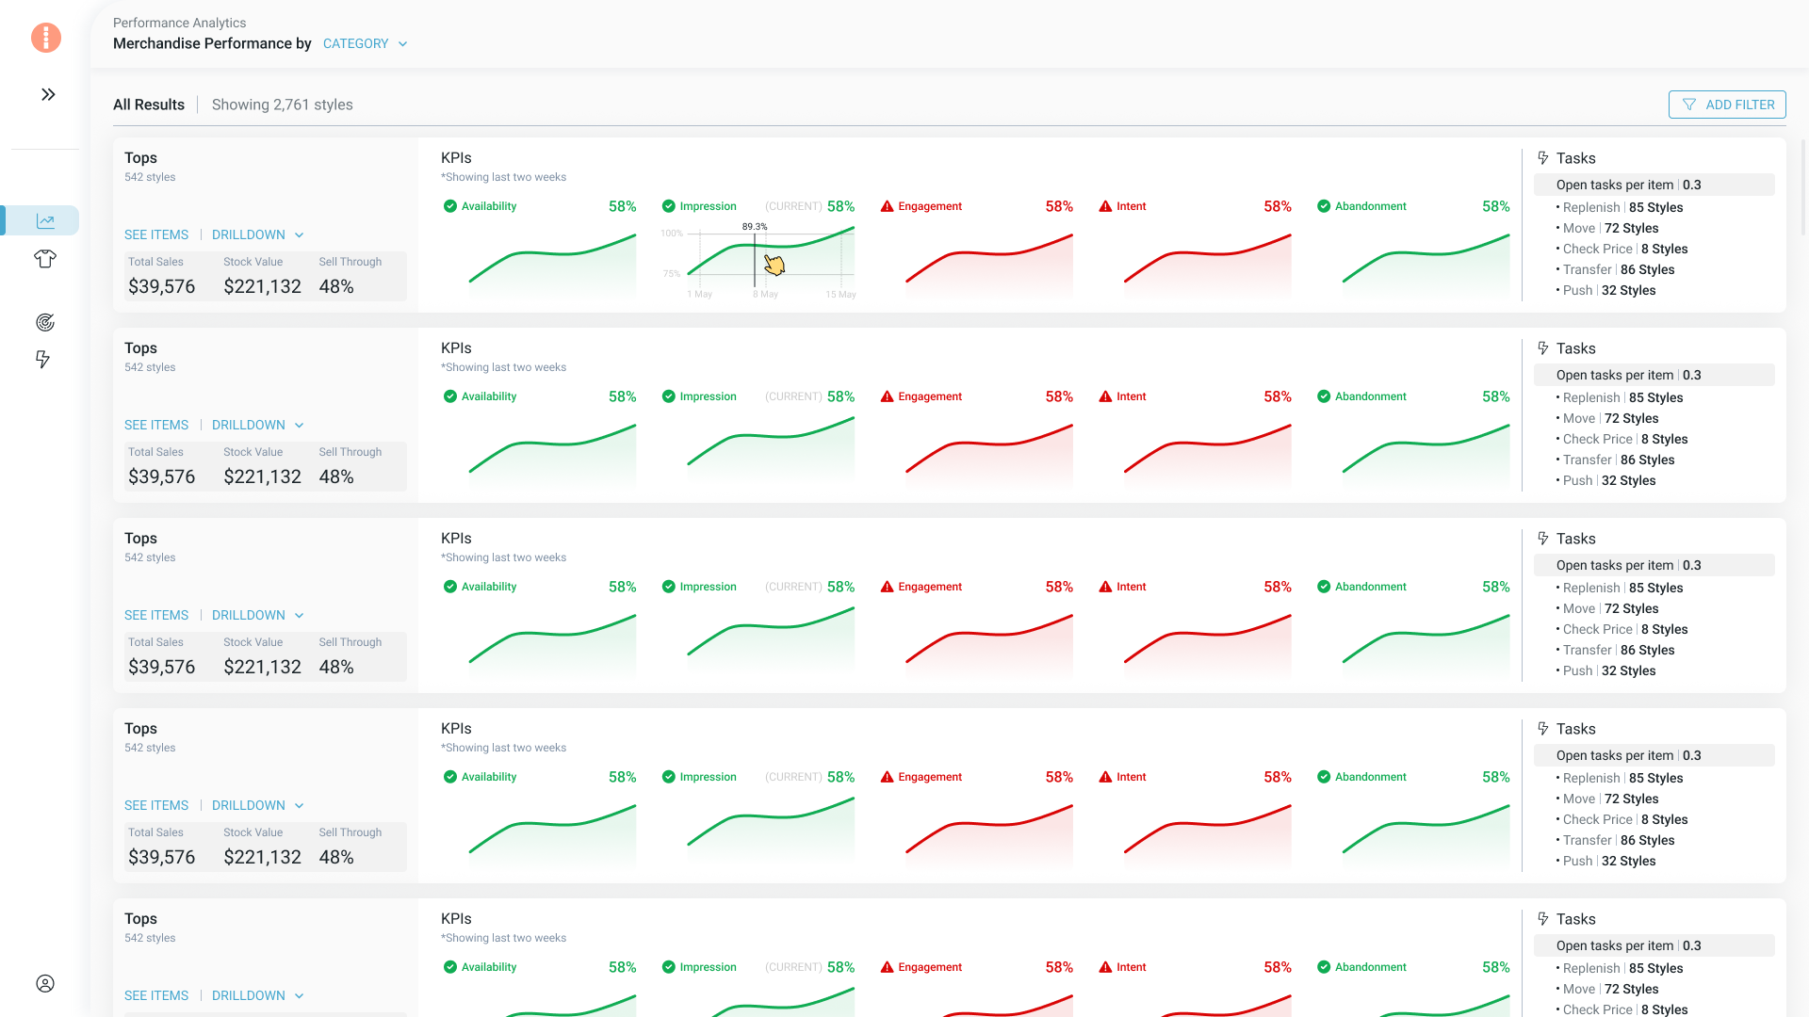This screenshot has width=1809, height=1017.
Task: Click the orange app logo icon
Action: tap(45, 38)
